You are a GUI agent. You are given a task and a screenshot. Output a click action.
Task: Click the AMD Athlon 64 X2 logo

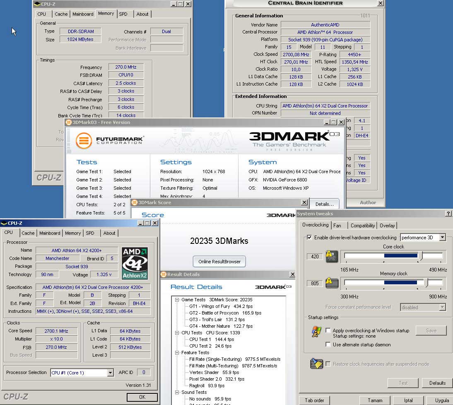point(135,264)
